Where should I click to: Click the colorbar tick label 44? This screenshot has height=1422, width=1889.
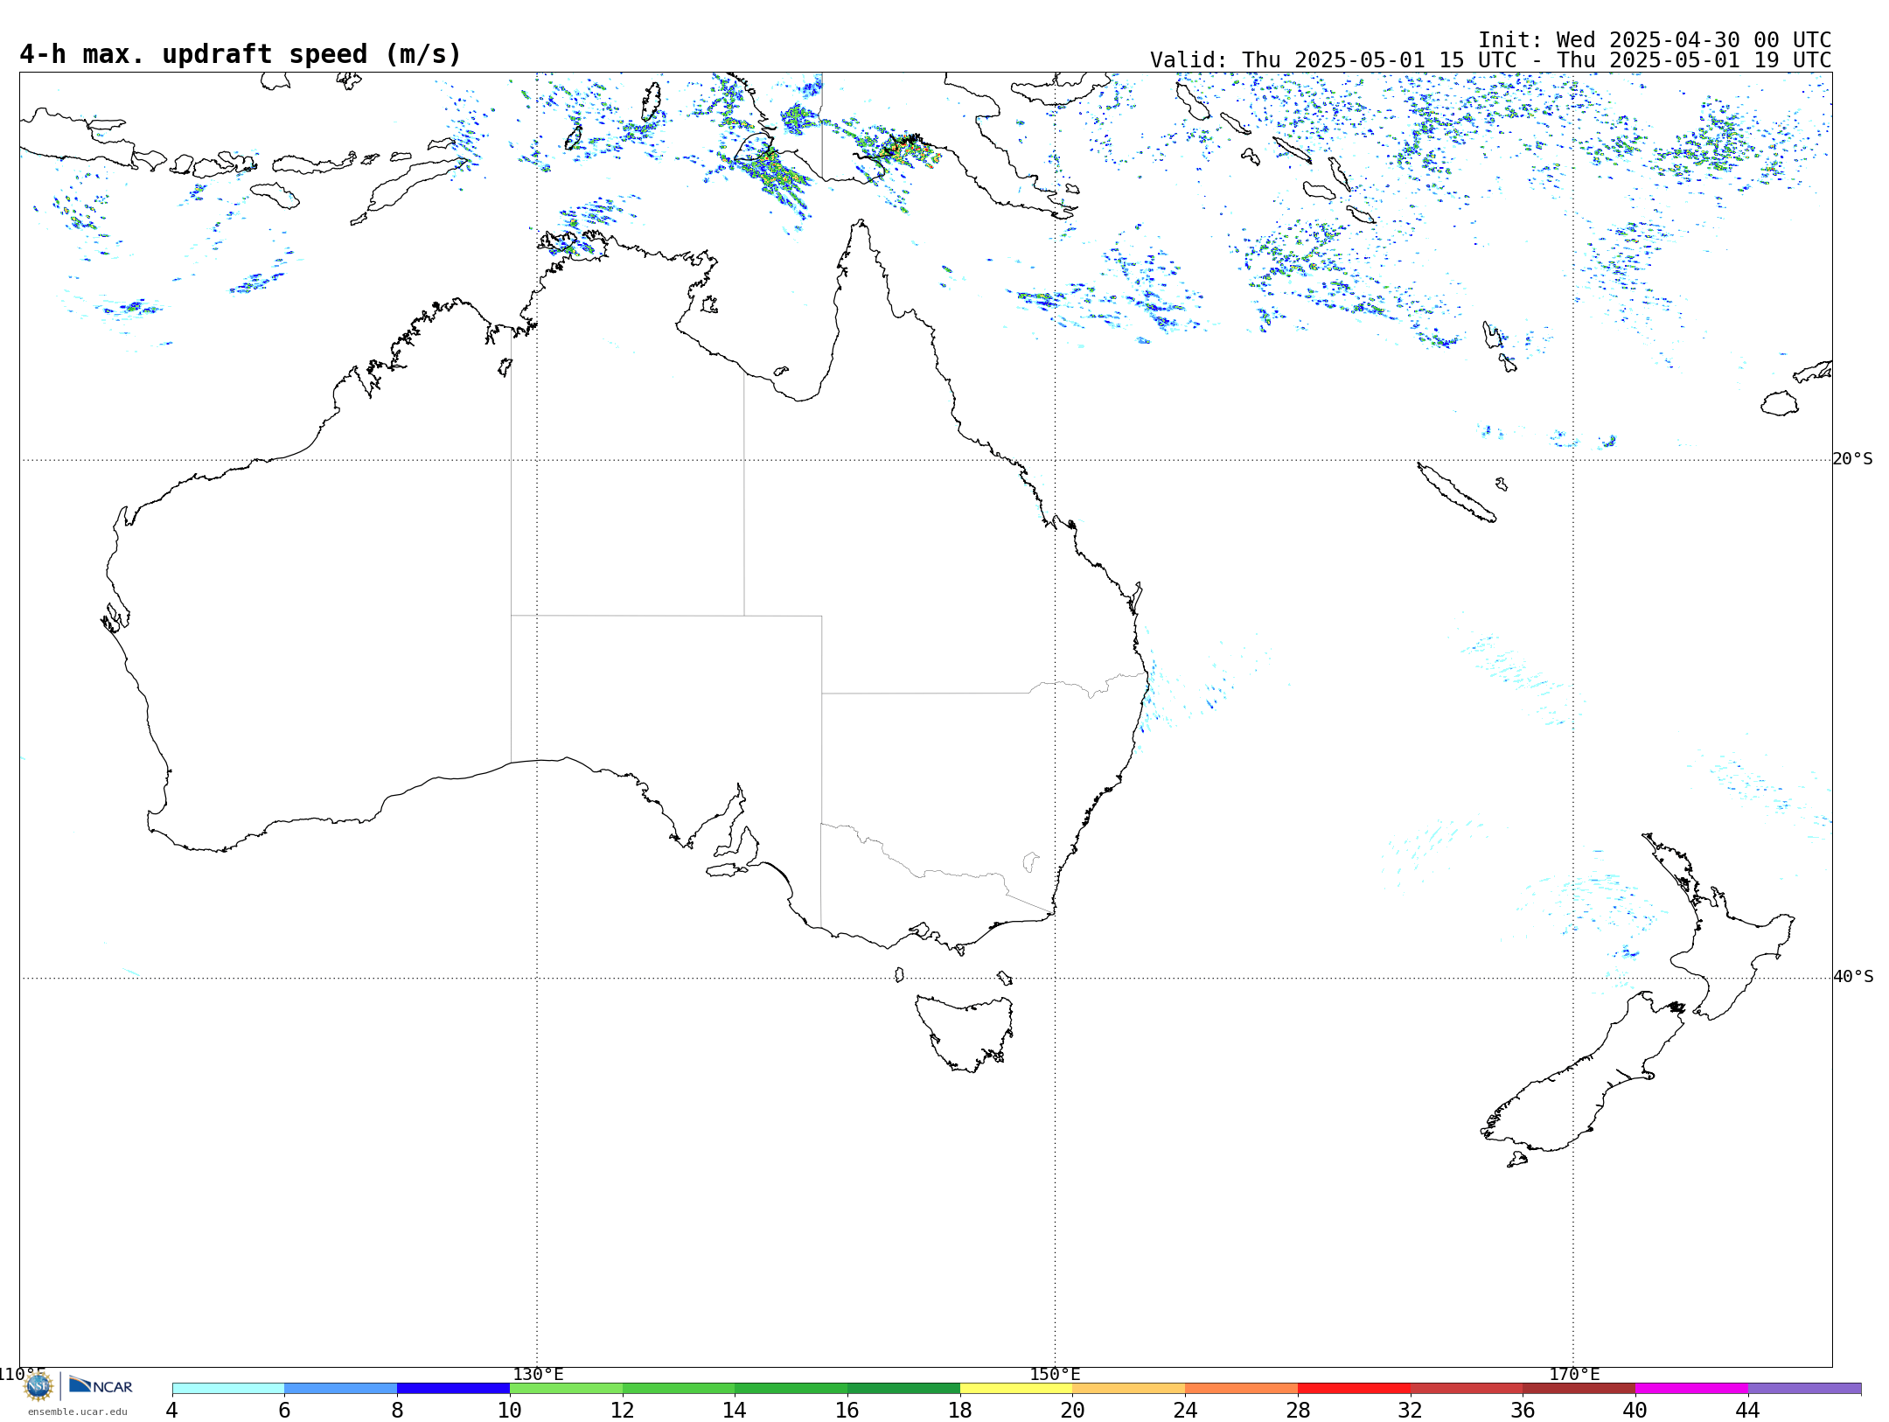click(1748, 1410)
